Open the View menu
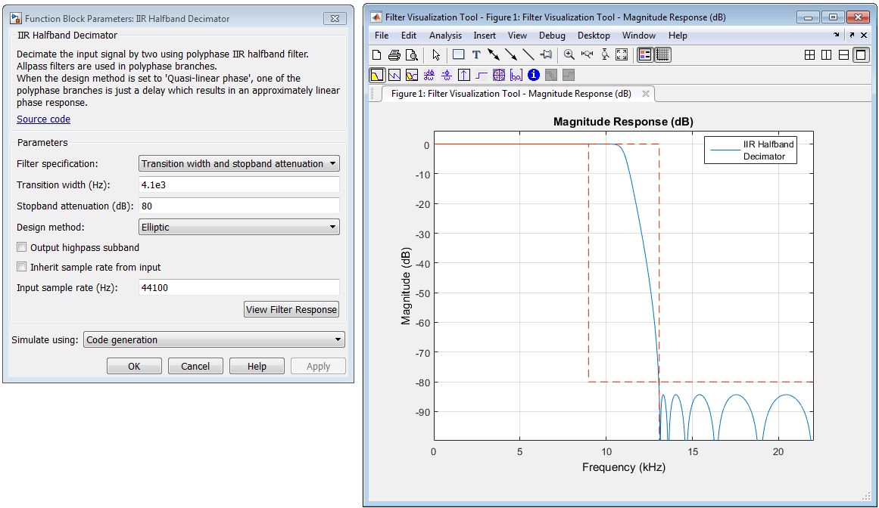This screenshot has width=879, height=508. click(517, 36)
